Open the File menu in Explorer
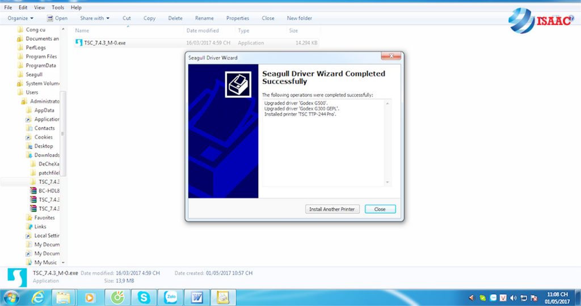This screenshot has height=306, width=581. click(8, 7)
